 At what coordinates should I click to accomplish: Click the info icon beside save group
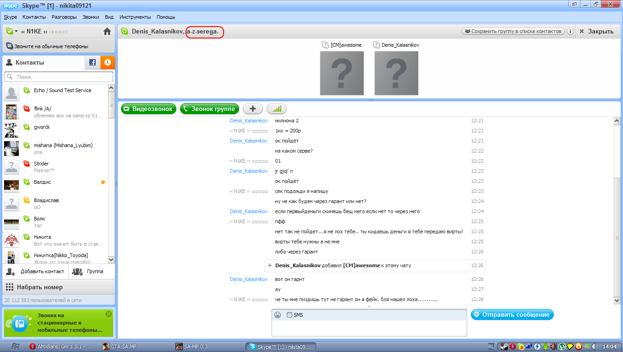pos(570,31)
